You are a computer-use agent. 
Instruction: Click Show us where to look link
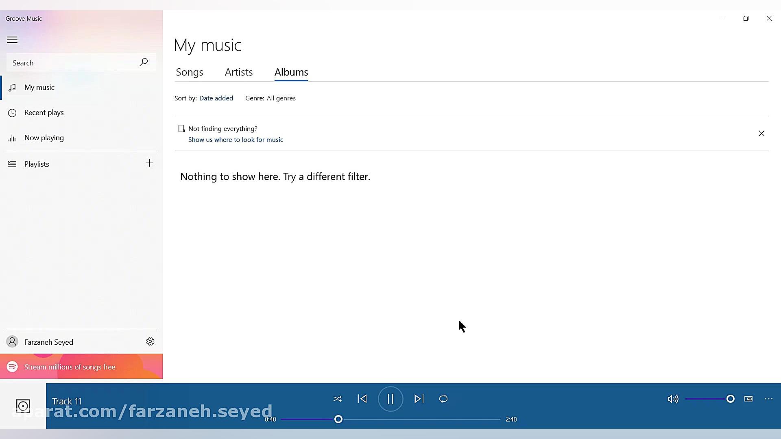click(236, 139)
